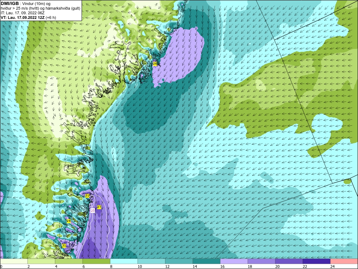Click the 14–16 m/s dark teal legend swatch

207,261
